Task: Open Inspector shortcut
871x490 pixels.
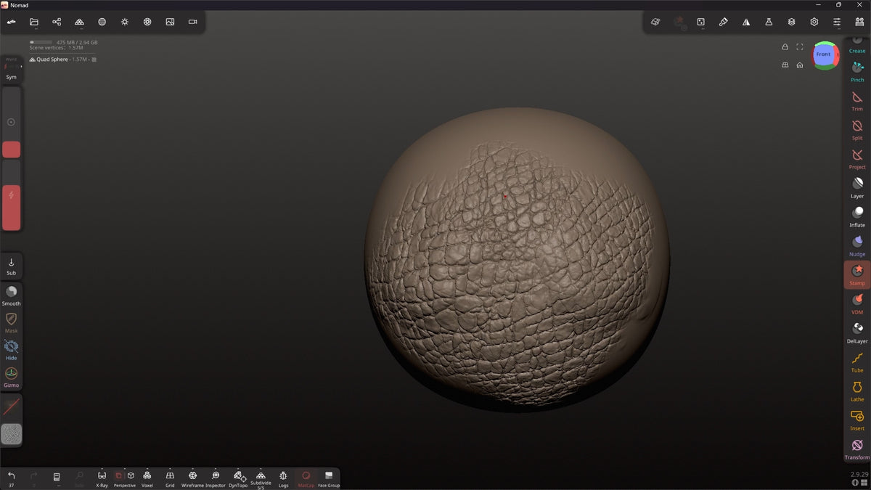Action: (x=216, y=478)
